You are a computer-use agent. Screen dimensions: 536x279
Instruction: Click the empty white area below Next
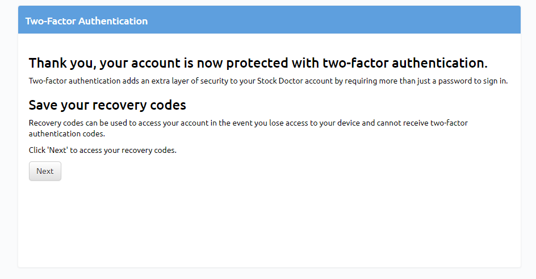(267, 227)
